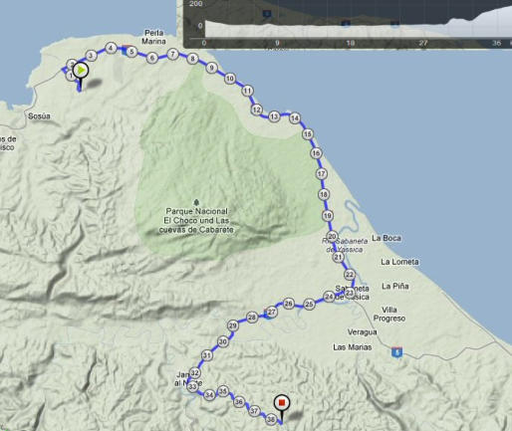Click waypoint marker 30 on the route
Image resolution: width=512 pixels, height=431 pixels.
pos(223,341)
